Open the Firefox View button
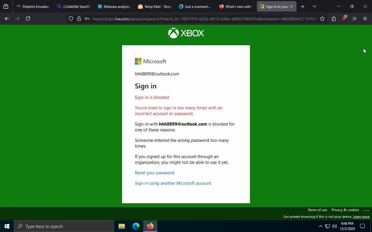Image resolution: width=372 pixels, height=232 pixels. (x=6, y=6)
